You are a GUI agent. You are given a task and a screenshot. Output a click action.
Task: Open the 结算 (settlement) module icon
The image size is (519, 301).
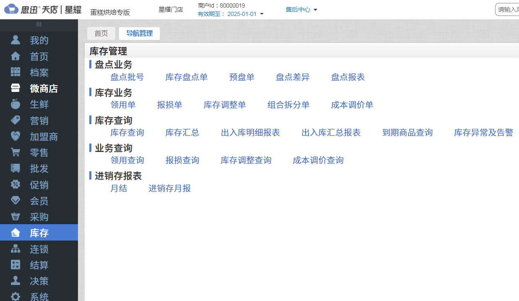pos(16,265)
